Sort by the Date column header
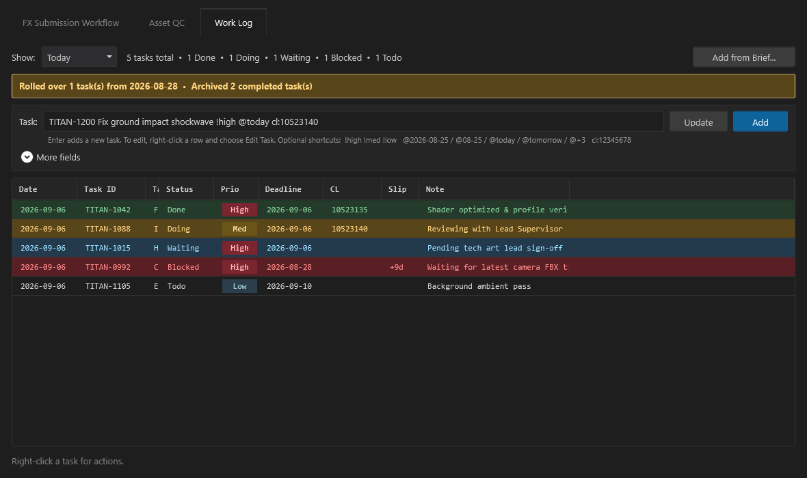 44,189
